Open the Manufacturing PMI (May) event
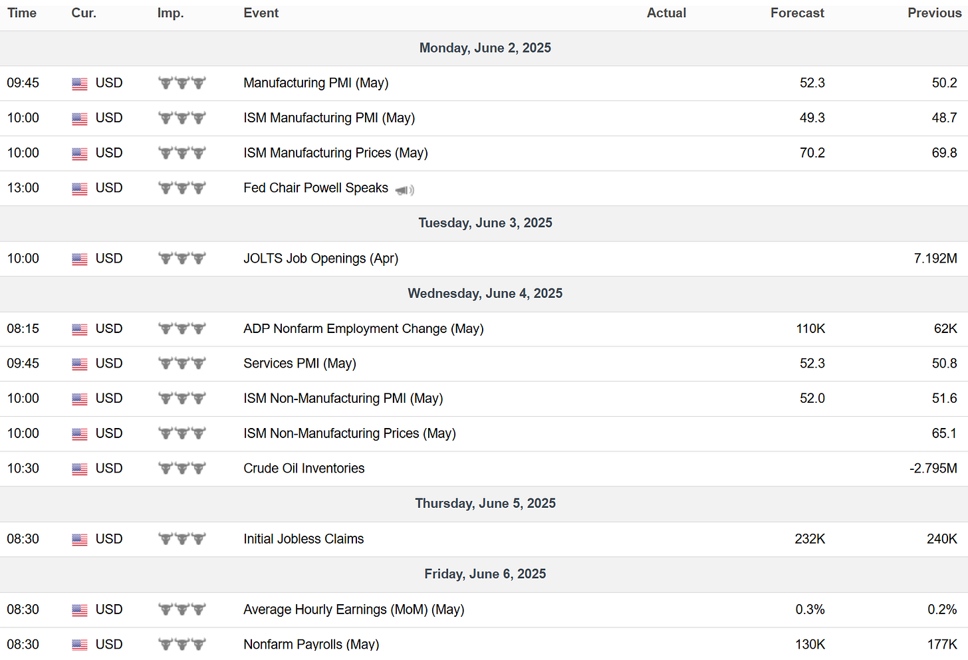The width and height of the screenshot is (968, 660). pyautogui.click(x=316, y=83)
